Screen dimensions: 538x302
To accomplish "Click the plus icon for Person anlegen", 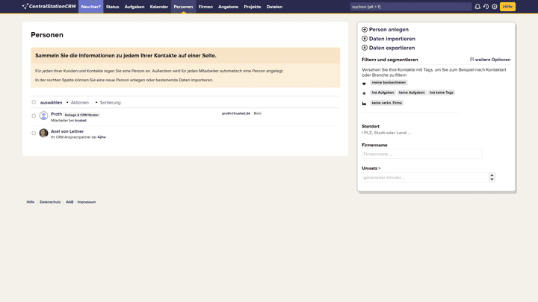I will [x=365, y=30].
